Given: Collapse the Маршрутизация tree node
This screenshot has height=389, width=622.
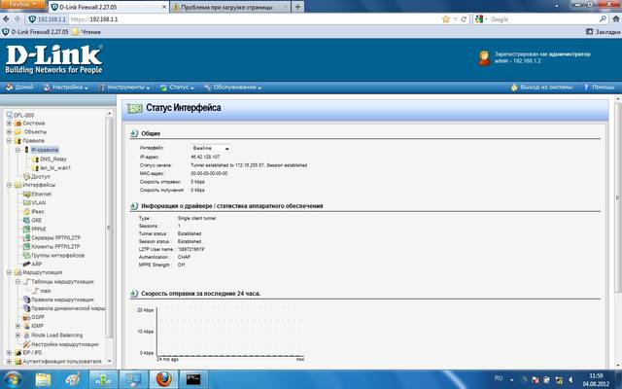Looking at the screenshot, I should point(9,272).
